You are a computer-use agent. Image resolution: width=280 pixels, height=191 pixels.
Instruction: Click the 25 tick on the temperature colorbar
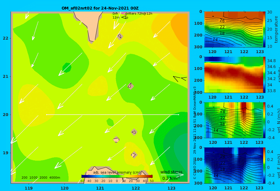coord(270,21)
